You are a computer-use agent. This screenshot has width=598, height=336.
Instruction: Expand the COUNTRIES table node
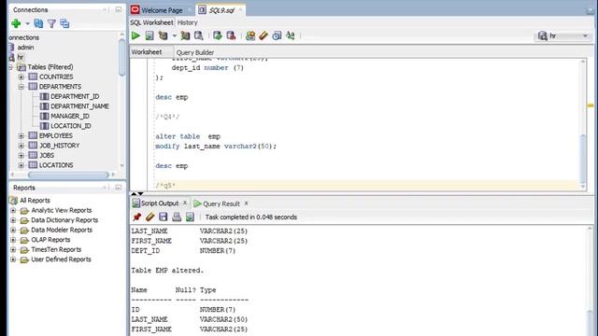click(21, 77)
